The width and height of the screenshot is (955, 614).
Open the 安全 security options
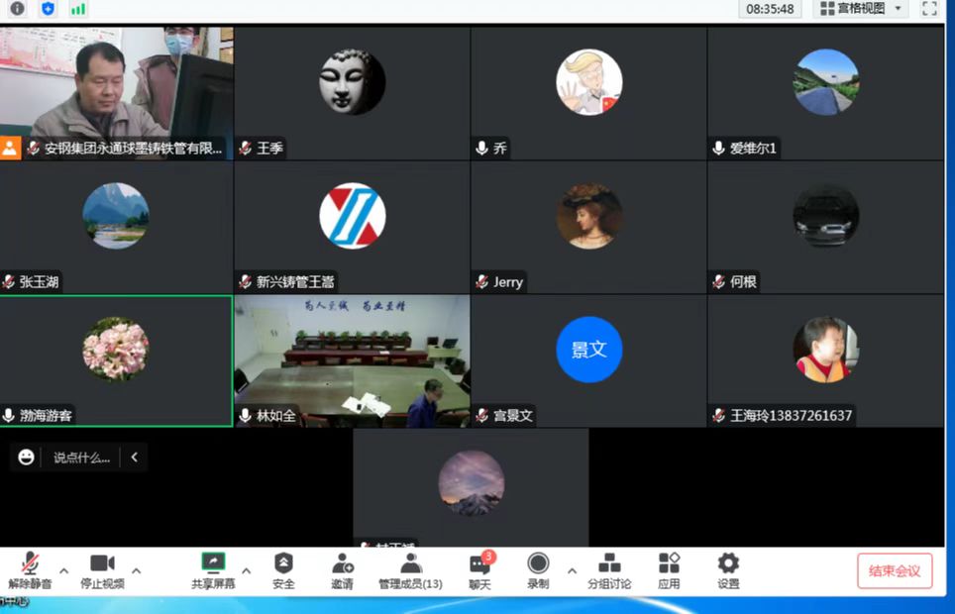283,570
